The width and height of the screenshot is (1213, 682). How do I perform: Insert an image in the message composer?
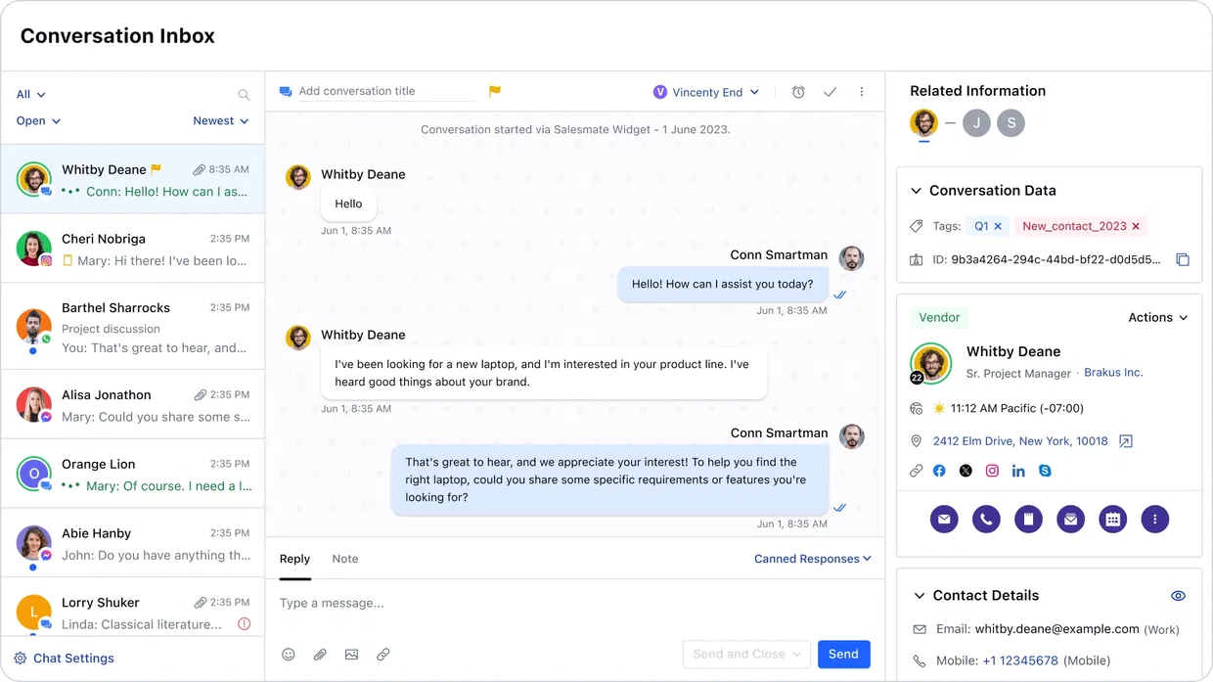click(x=351, y=654)
